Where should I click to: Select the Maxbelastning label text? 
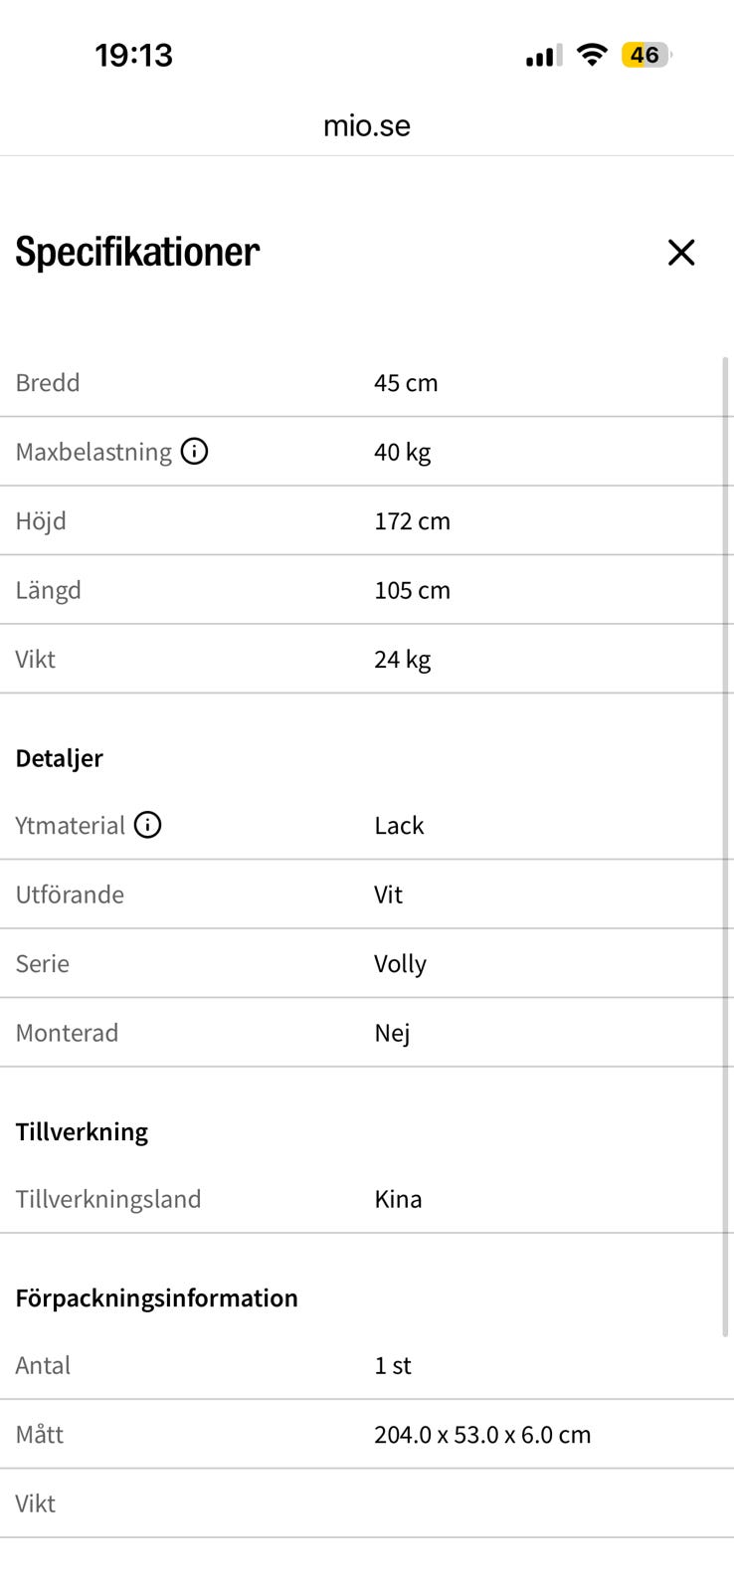pyautogui.click(x=93, y=452)
